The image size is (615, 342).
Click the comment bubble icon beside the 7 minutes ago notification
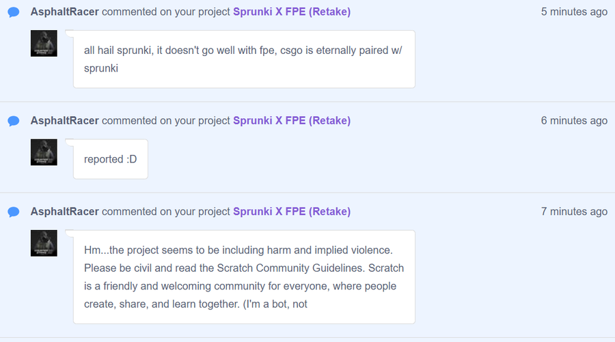click(14, 212)
